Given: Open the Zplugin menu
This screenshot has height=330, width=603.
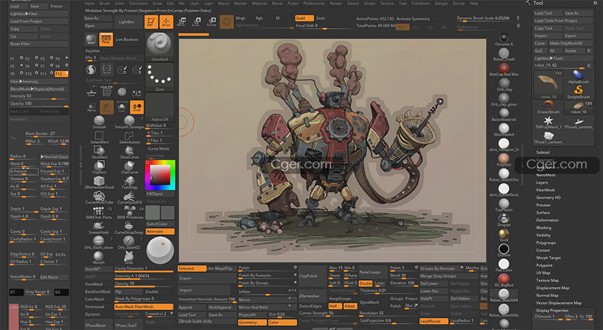Looking at the screenshot, I should tap(441, 3).
